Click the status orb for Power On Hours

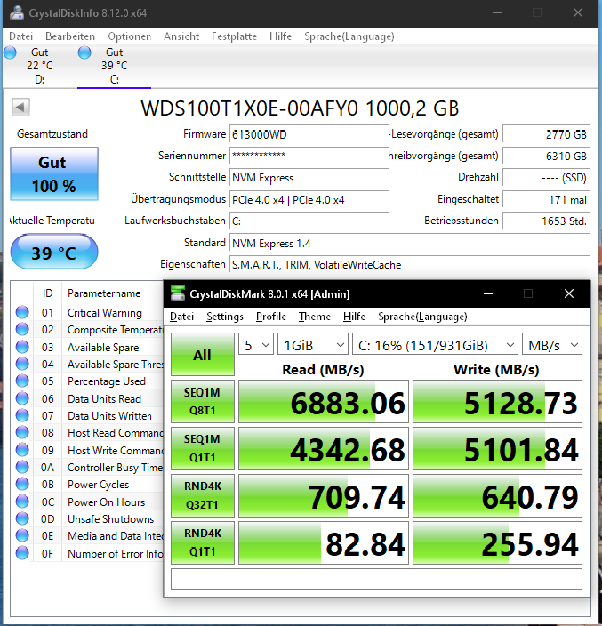(22, 502)
